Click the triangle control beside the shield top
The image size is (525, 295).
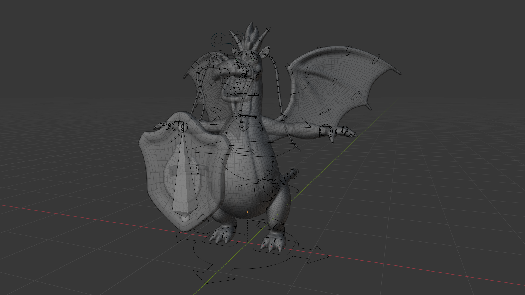coord(218,120)
